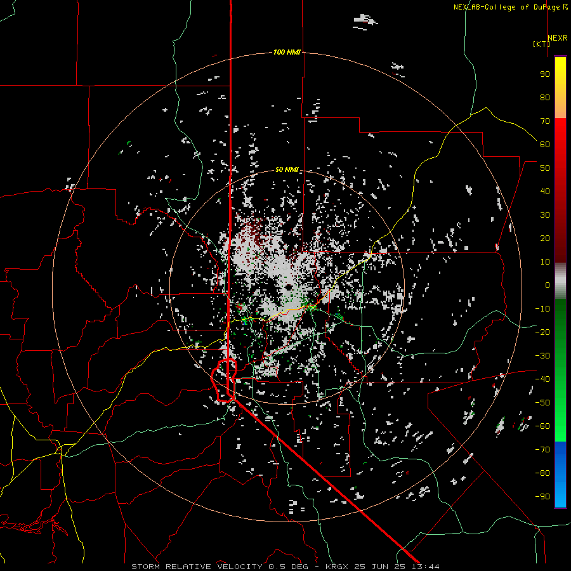Click the 50 NMI range ring label
The height and width of the screenshot is (571, 571).
287,169
